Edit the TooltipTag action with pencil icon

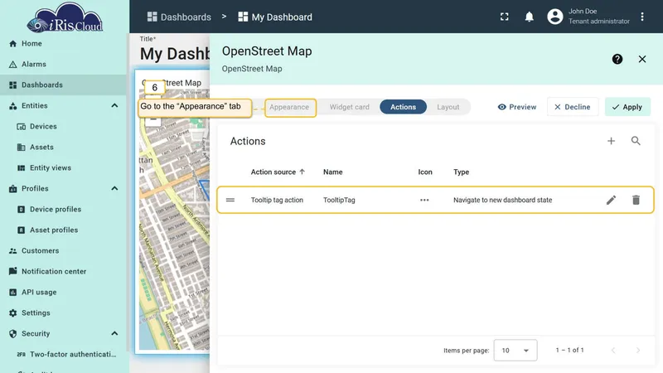coord(611,200)
